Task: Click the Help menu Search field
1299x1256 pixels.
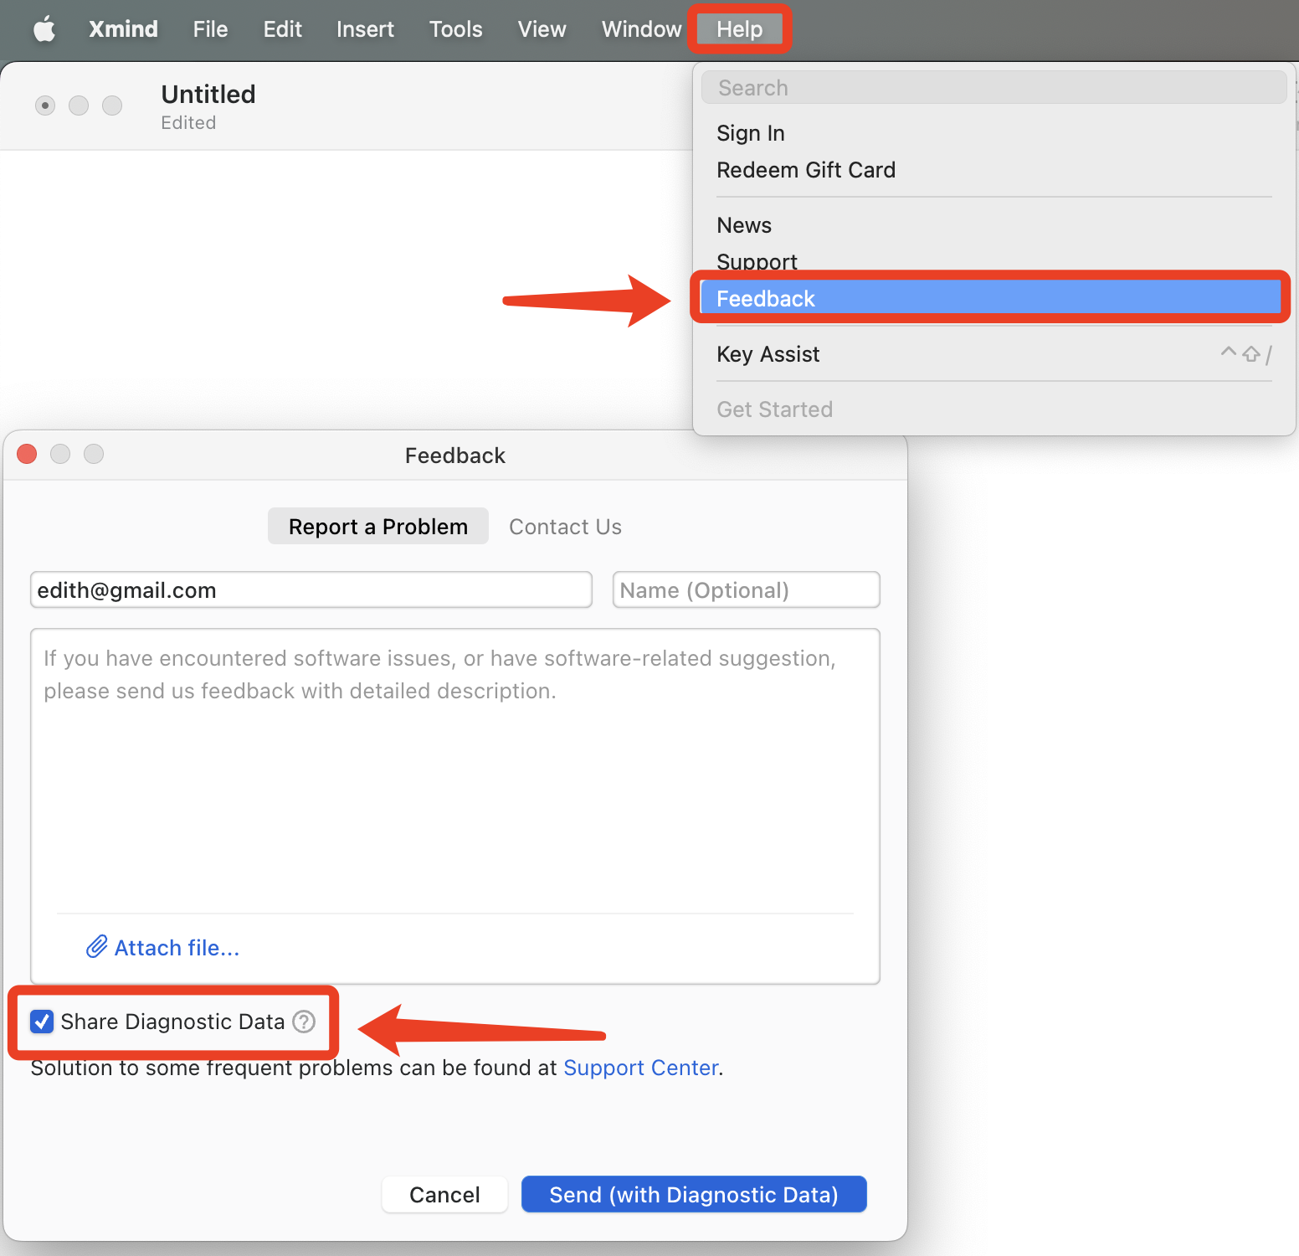Action: pyautogui.click(x=994, y=88)
